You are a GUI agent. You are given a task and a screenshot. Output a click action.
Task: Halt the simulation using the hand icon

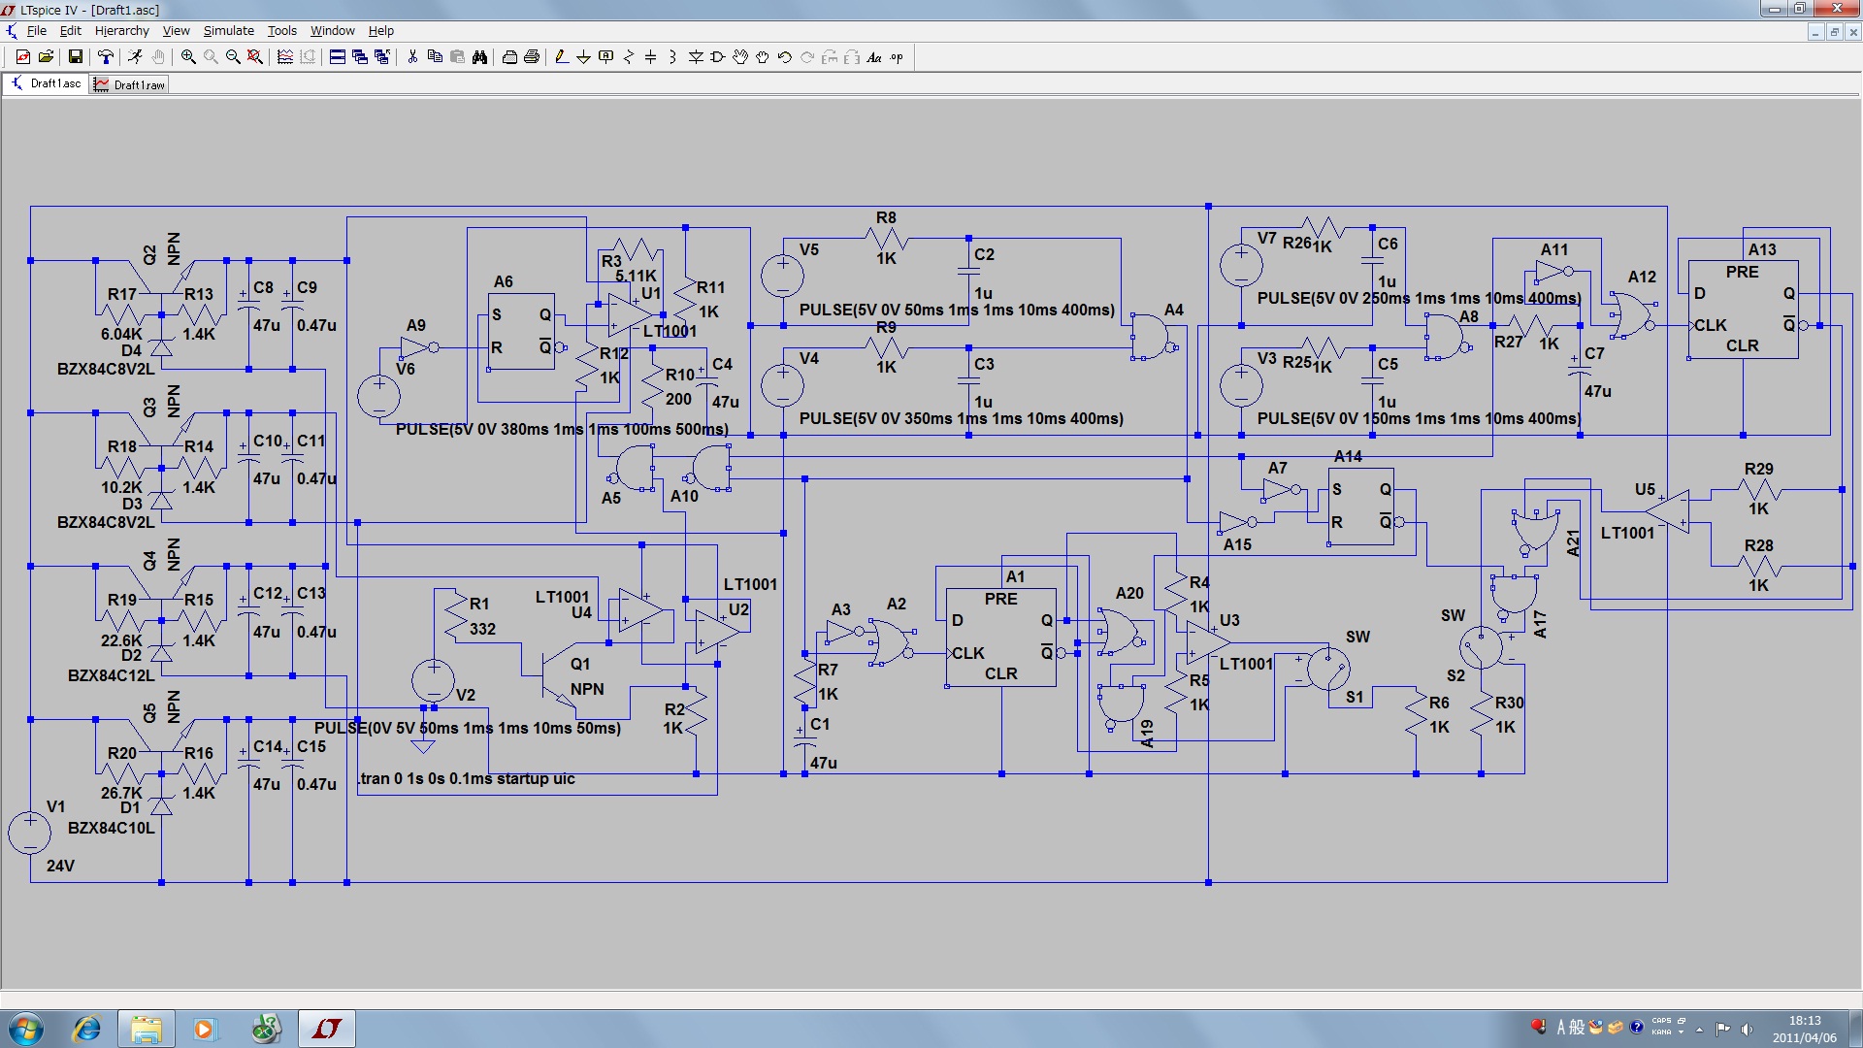coord(158,57)
